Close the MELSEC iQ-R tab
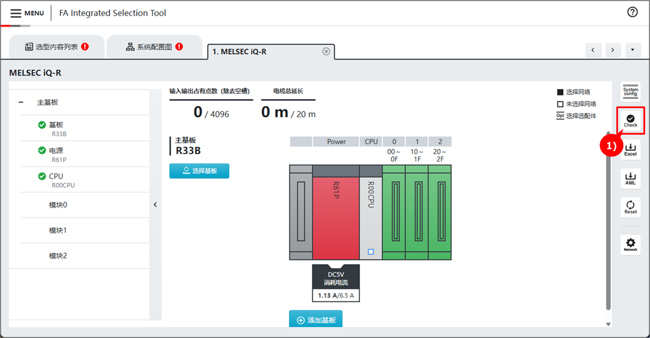Viewport: 650px width, 338px height. pos(326,51)
